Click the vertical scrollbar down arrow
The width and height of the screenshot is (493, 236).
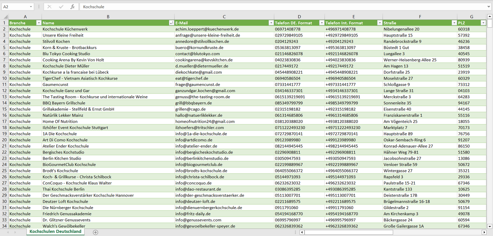[490, 226]
